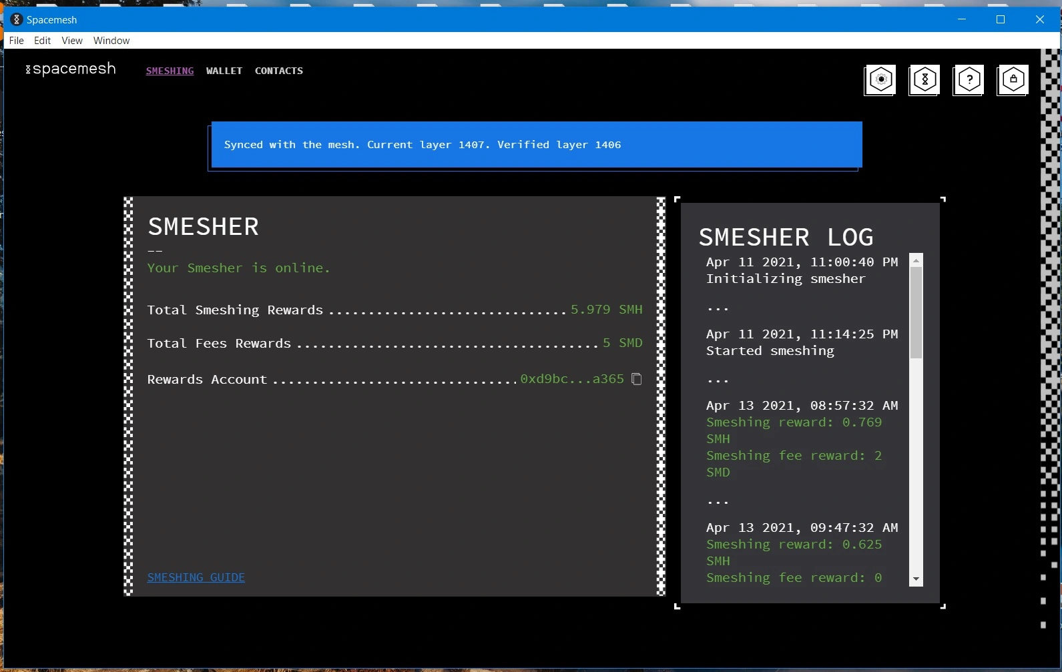Click the 'Total Smeshing Rewards' label

pos(235,310)
